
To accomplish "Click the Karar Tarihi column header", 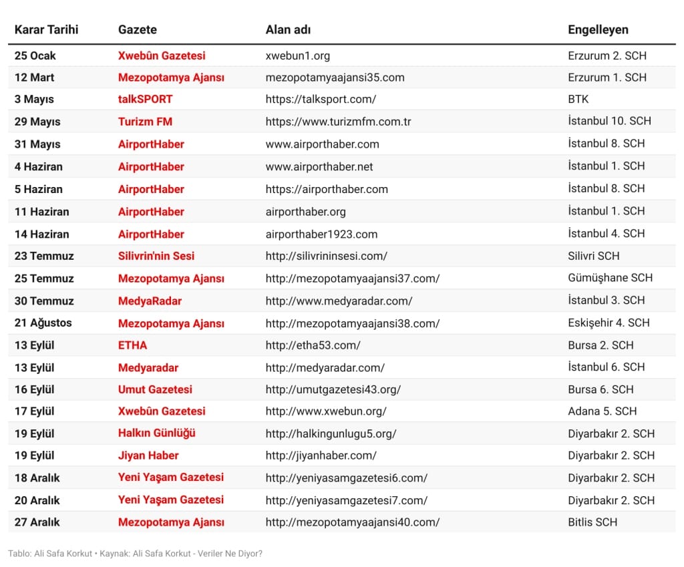I will pos(46,29).
